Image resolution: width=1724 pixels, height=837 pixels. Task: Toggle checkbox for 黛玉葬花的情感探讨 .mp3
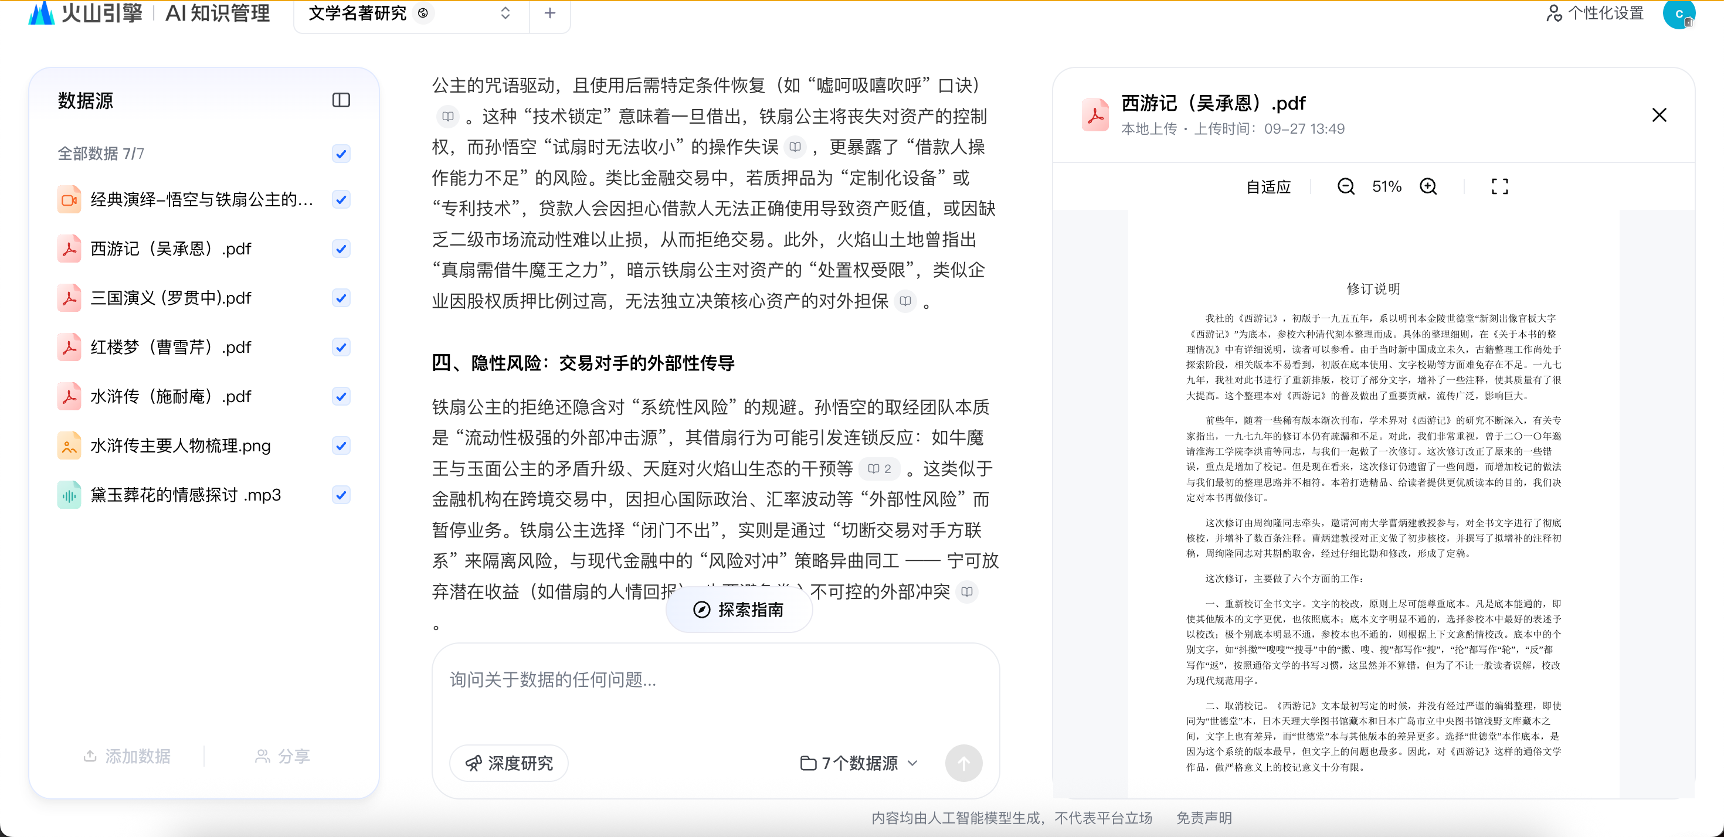[341, 495]
